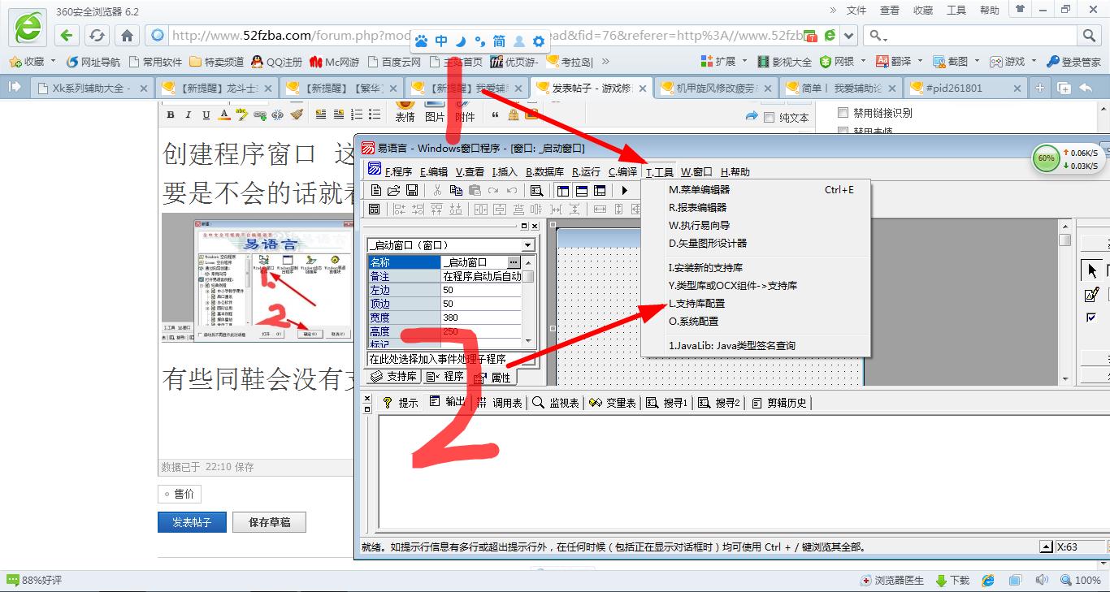This screenshot has height=592, width=1110.
Task: Open the object selector dropdown _启动窗口（窗口）
Action: coord(528,245)
